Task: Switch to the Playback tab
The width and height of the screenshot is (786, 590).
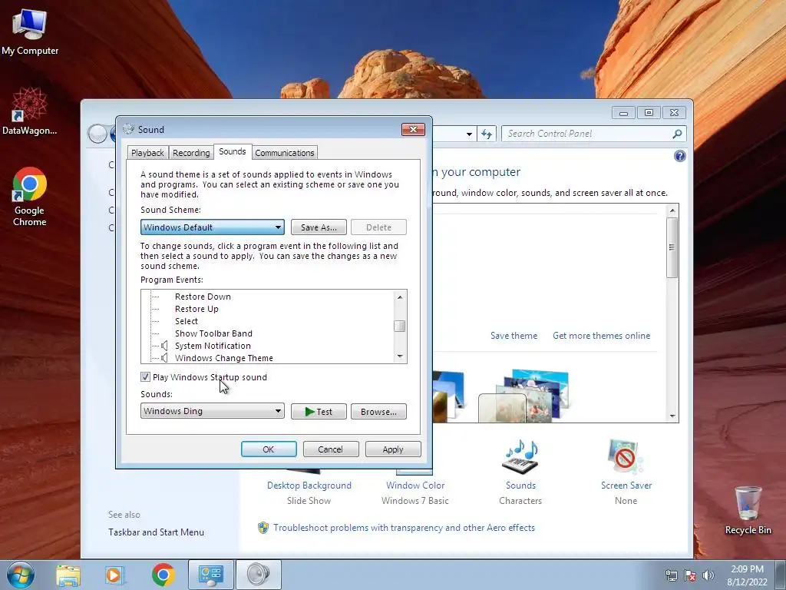Action: pyautogui.click(x=147, y=153)
